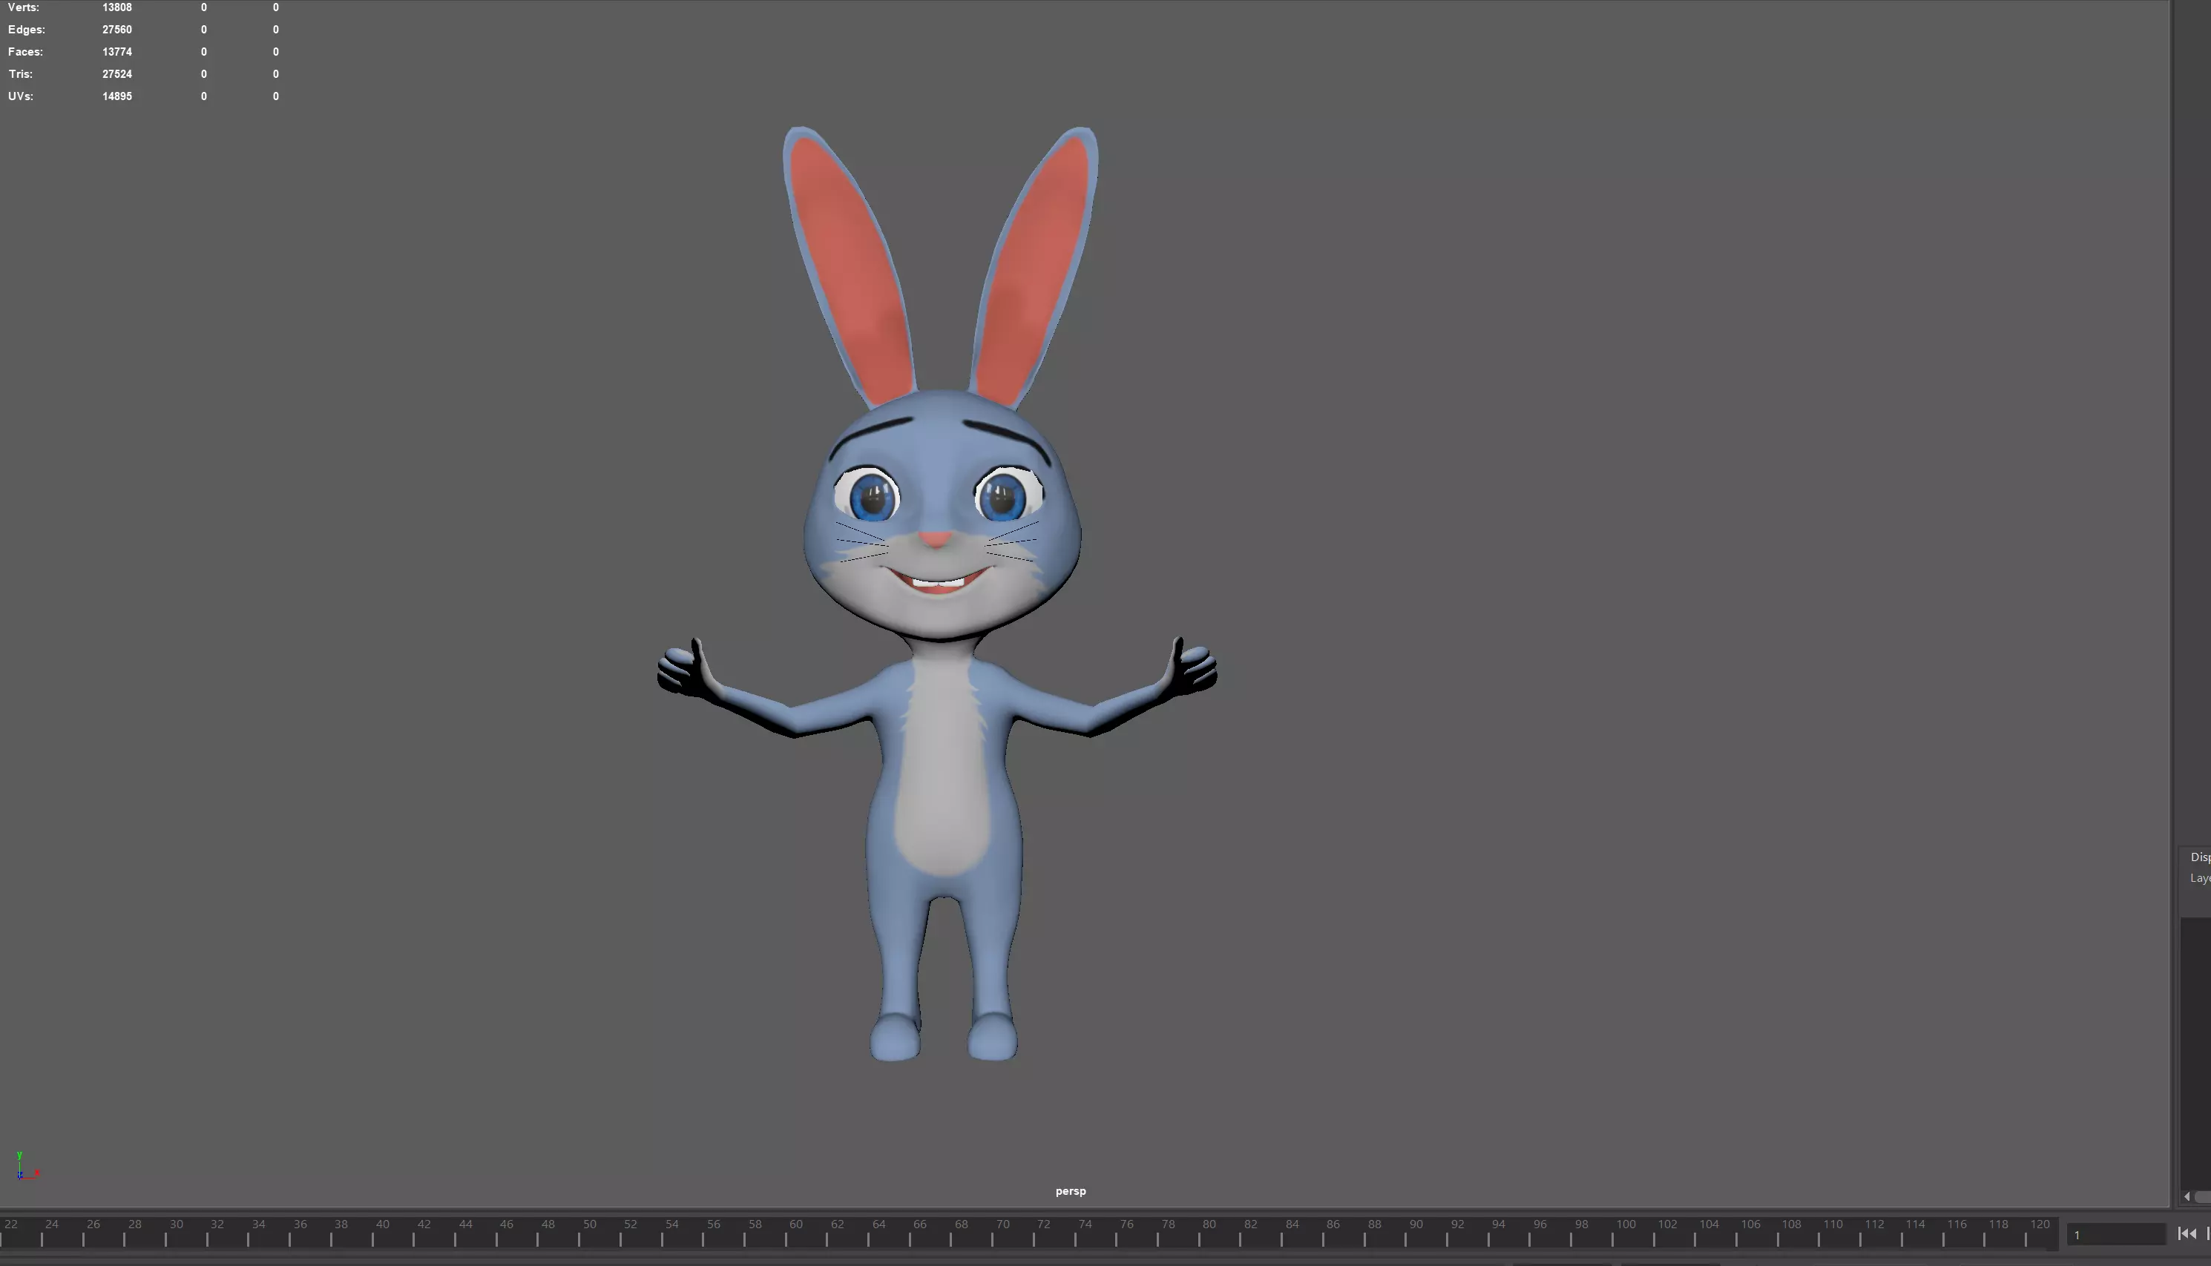Click the Edges count 27560

pos(117,30)
